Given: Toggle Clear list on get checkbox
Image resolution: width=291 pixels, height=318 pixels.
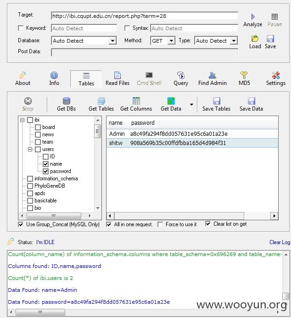Looking at the screenshot, I should pyautogui.click(x=208, y=223).
